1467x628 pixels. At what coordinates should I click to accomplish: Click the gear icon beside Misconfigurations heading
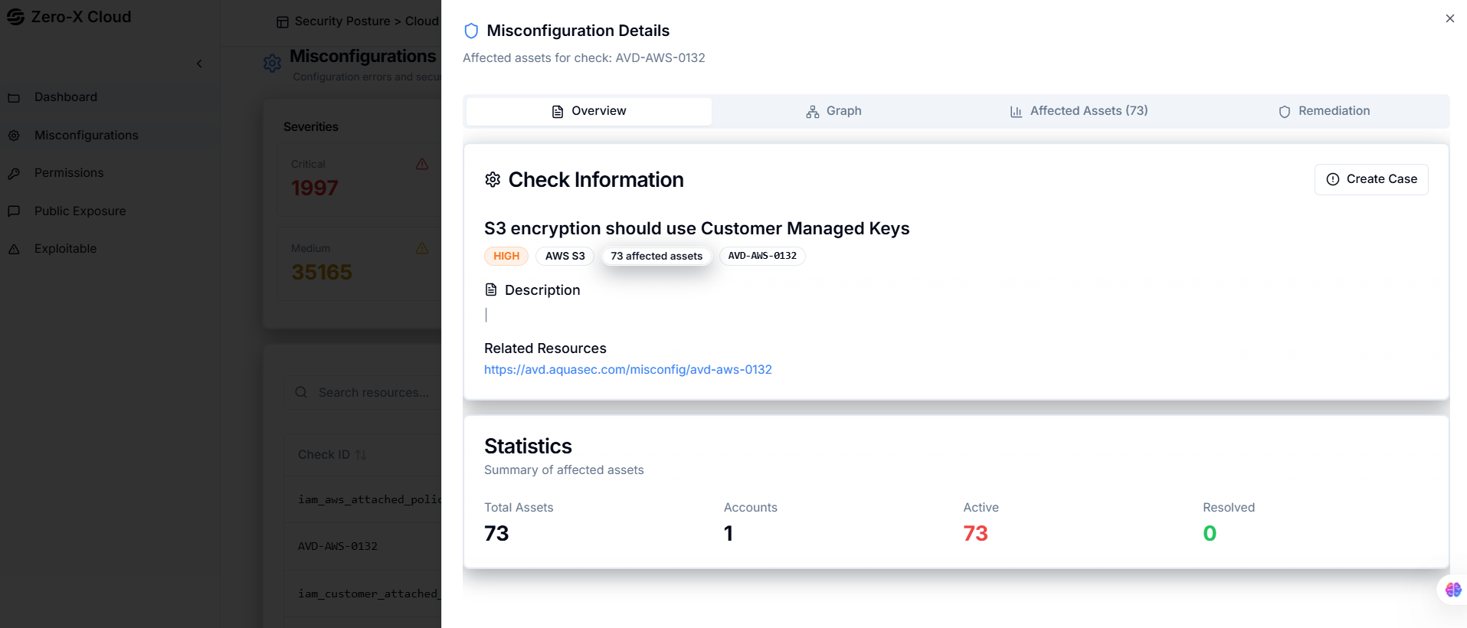point(272,63)
